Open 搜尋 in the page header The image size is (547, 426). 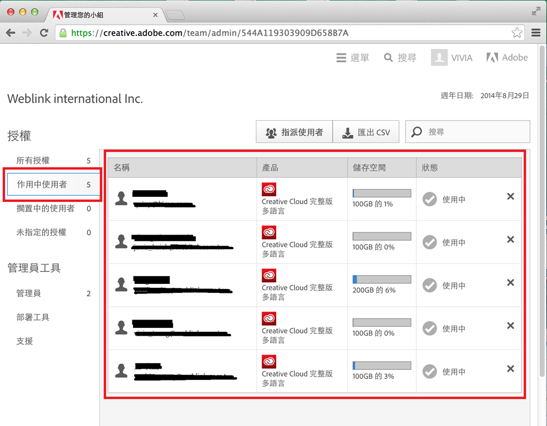pyautogui.click(x=400, y=58)
